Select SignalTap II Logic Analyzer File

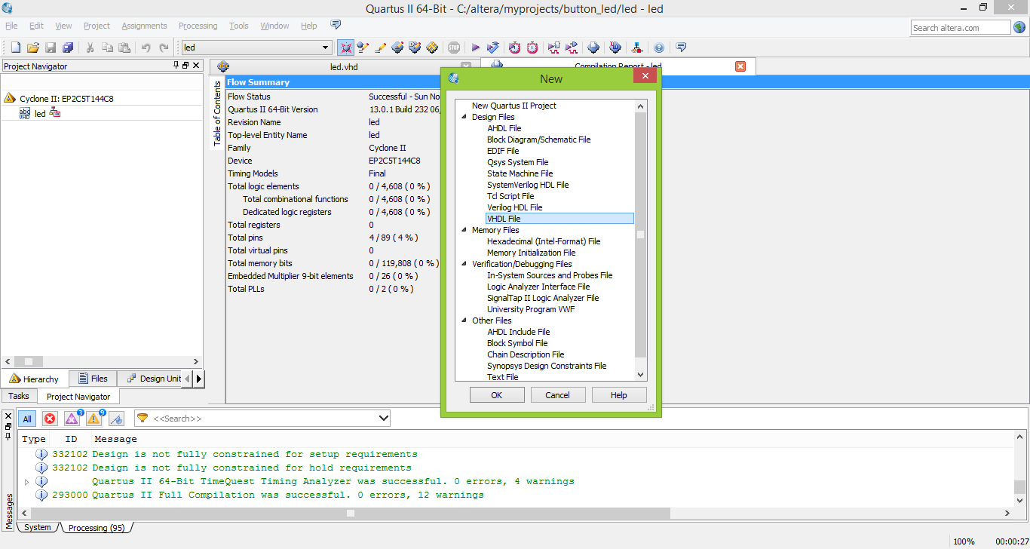pyautogui.click(x=543, y=298)
